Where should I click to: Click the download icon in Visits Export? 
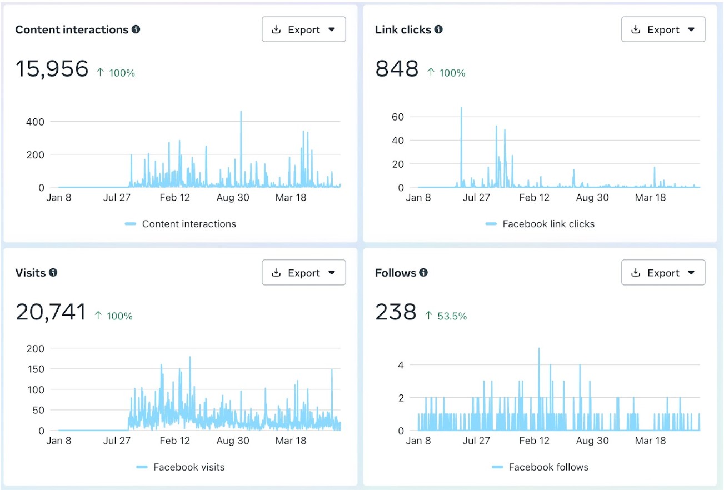click(276, 273)
